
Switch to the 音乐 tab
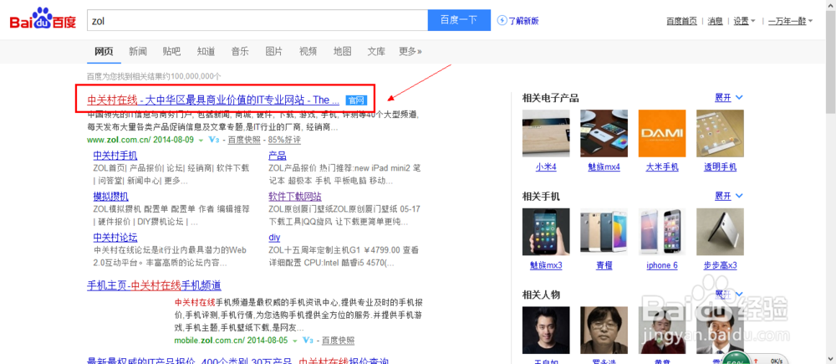[x=240, y=51]
